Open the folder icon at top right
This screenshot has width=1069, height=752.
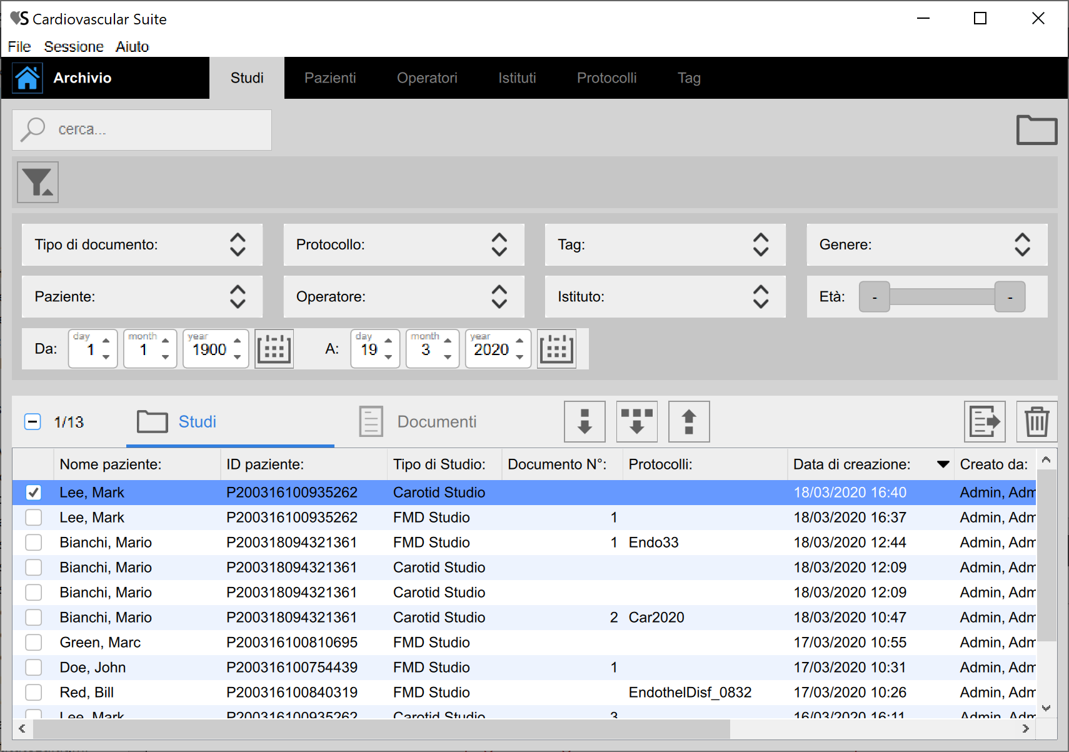(1036, 130)
